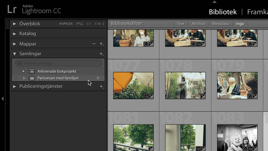Switch to the Bibliotek module
The height and width of the screenshot is (151, 268).
[x=222, y=12]
